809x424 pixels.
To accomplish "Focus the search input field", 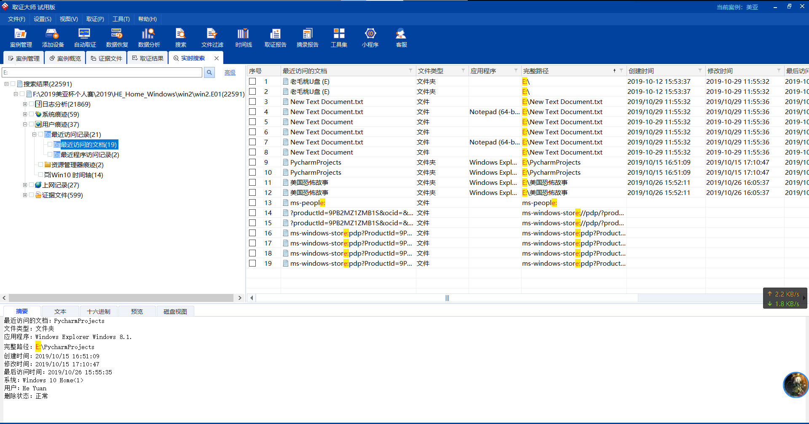I will 102,72.
